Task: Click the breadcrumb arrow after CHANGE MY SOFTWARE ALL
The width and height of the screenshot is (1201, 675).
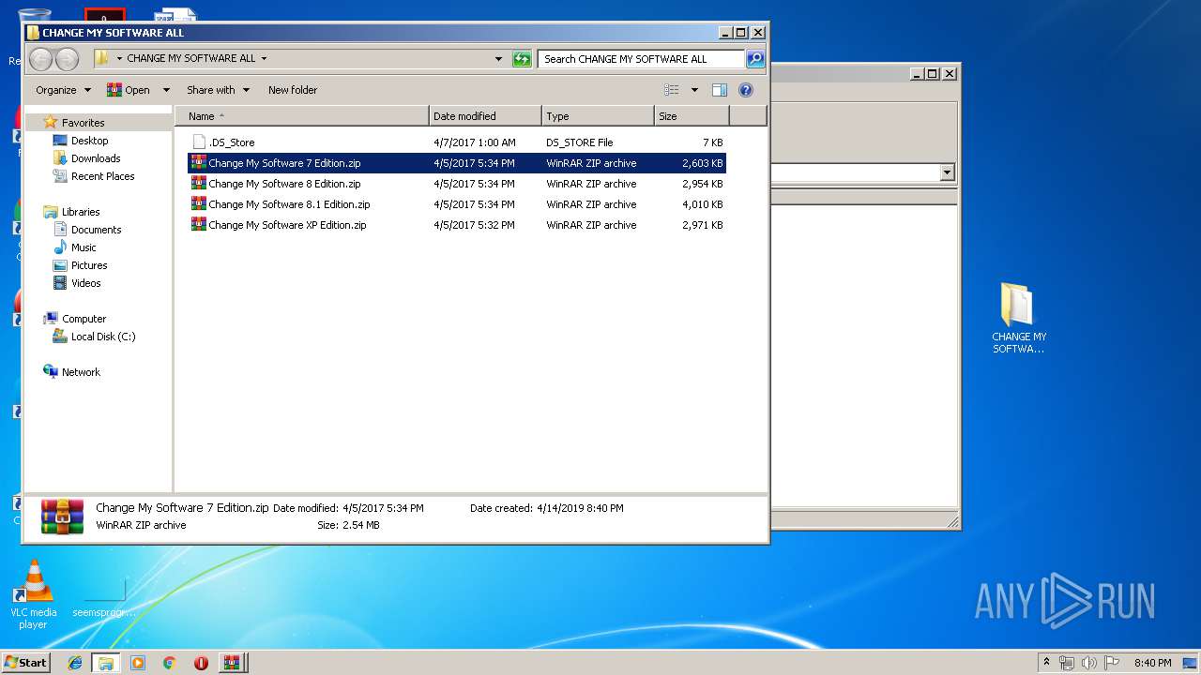Action: 264,58
